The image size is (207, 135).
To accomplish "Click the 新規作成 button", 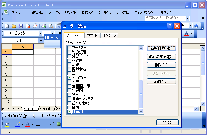I will [x=161, y=49].
